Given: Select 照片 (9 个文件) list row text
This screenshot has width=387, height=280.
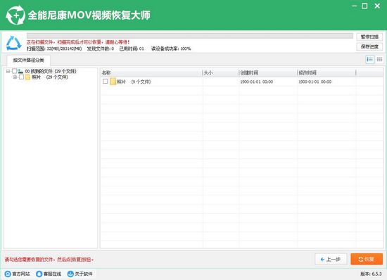Looking at the screenshot, I should click(134, 82).
